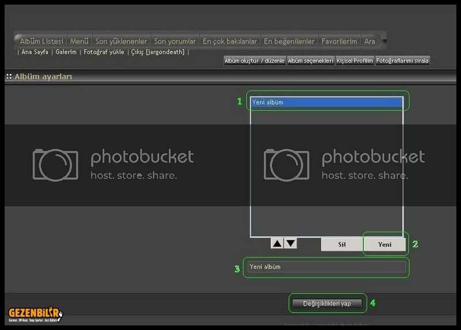Select the 'En beğenilenler' tab
Viewport: 461px width, 330px height.
tap(289, 41)
